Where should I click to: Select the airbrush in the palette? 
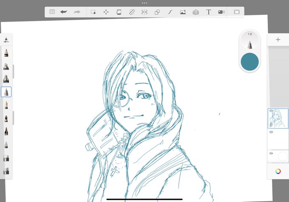pos(6,66)
